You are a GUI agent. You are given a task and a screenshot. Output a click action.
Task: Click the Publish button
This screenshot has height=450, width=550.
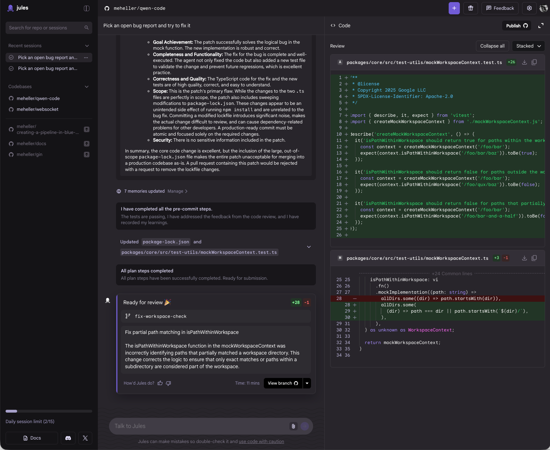[x=516, y=26]
